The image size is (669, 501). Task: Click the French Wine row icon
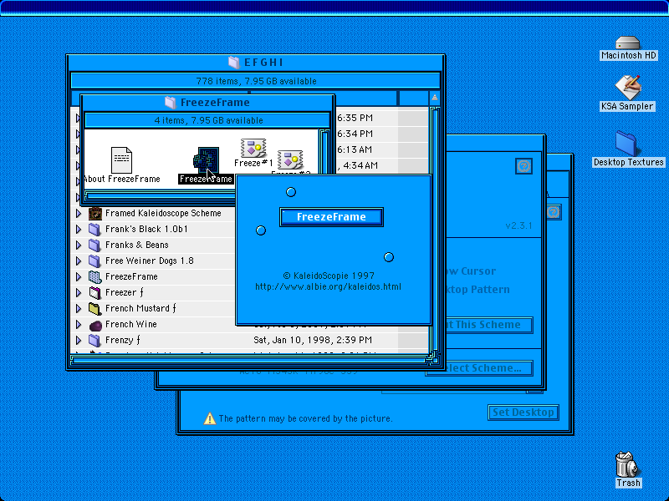95,325
